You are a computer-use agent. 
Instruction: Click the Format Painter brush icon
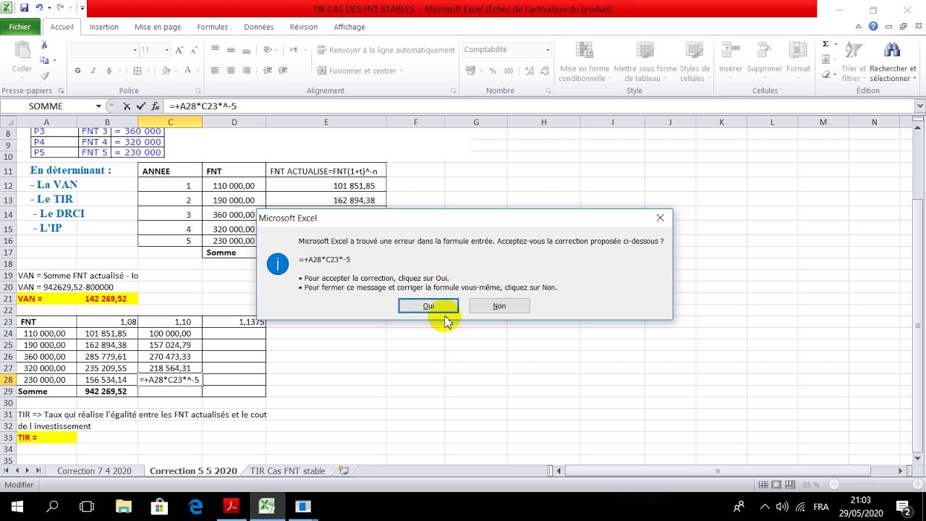(44, 75)
